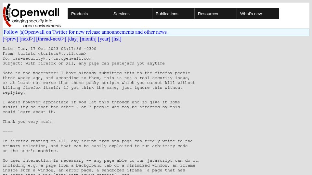Click the '====' separator text

coord(7,131)
